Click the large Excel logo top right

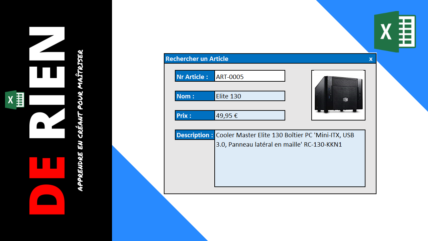coord(395,32)
